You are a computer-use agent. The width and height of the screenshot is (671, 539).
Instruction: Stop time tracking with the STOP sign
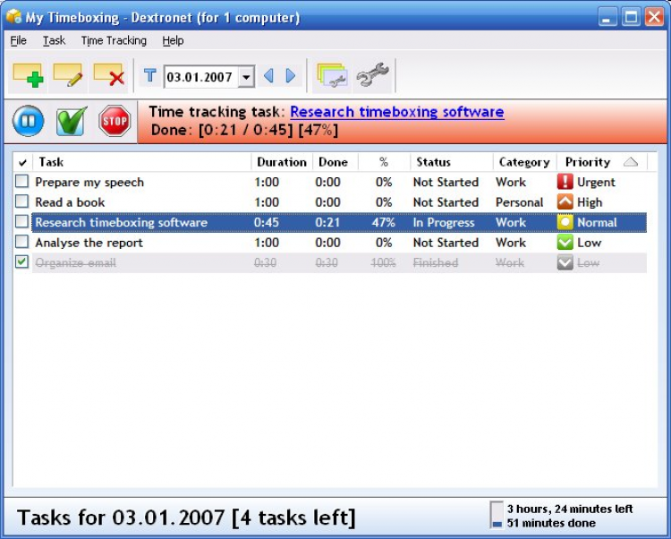point(115,121)
